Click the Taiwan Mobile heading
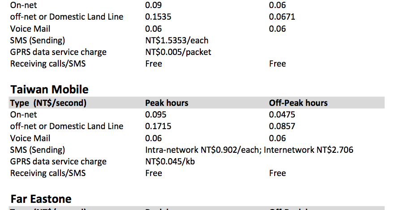Viewport: 401px width, 210px height. tap(49, 89)
